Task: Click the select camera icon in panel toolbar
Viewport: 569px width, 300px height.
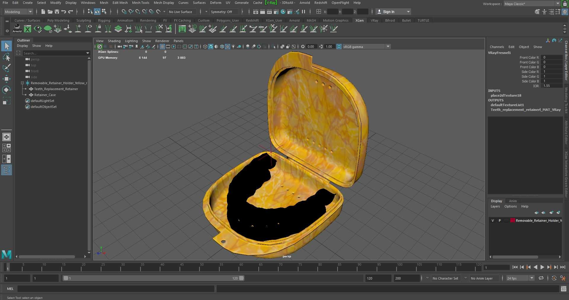Action: pyautogui.click(x=119, y=47)
